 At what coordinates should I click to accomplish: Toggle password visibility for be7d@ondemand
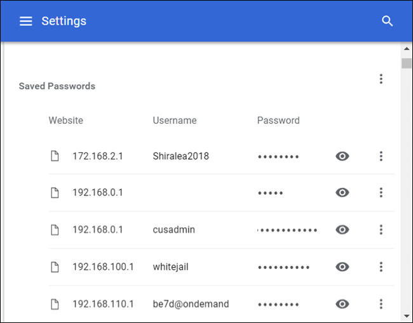pos(342,304)
